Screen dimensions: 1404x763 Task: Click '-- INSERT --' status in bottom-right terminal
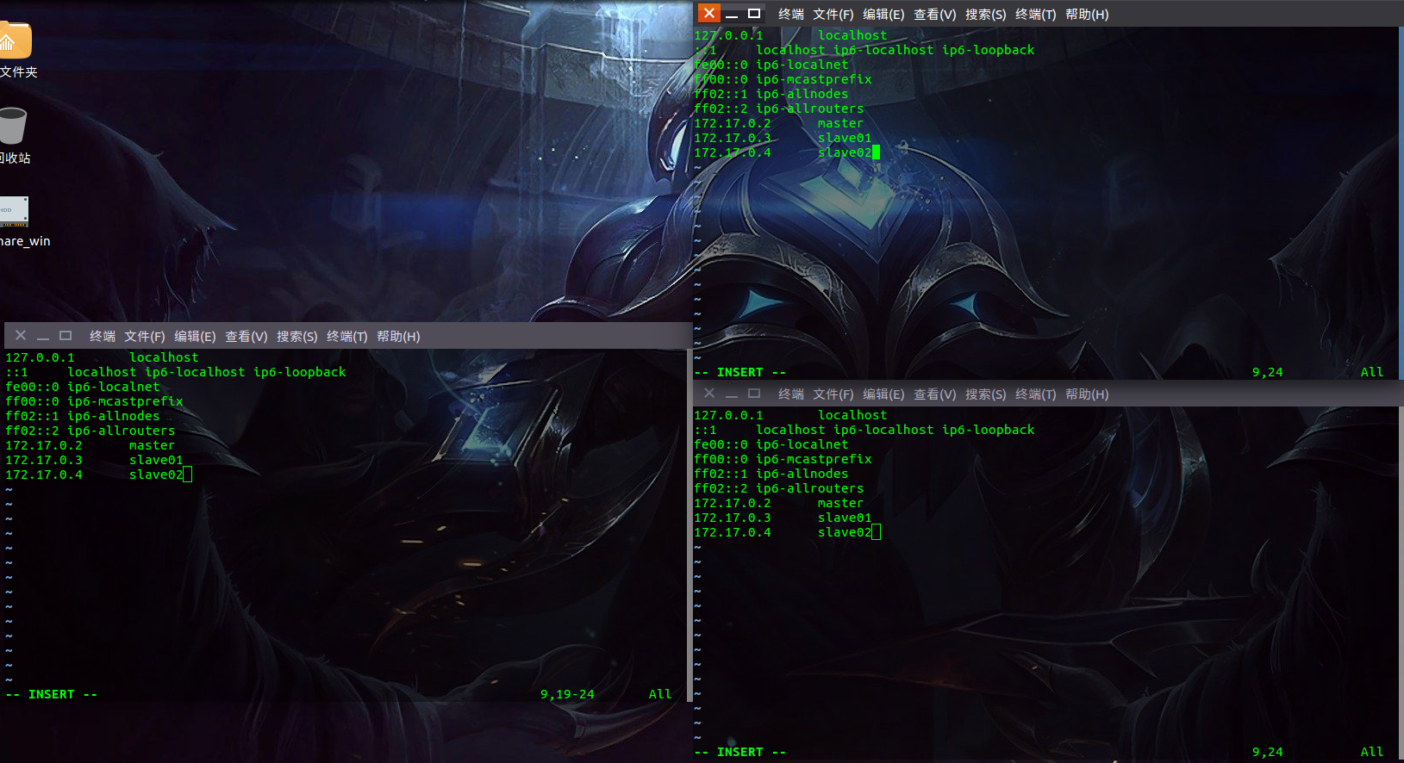[740, 752]
